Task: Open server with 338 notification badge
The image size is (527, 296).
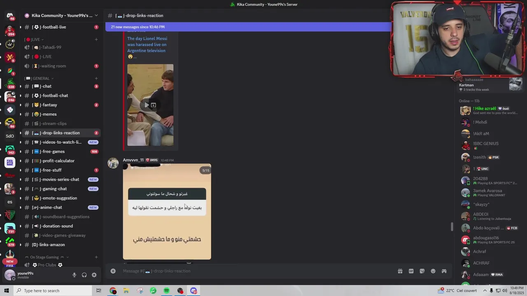Action: [10, 83]
